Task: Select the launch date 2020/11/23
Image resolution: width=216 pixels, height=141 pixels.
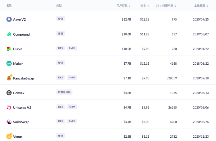Action: [201, 137]
